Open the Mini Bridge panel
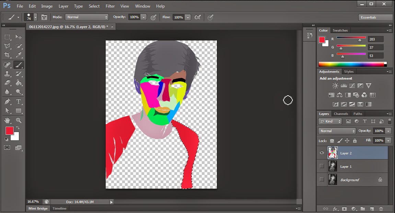The height and width of the screenshot is (213, 395). click(38, 209)
